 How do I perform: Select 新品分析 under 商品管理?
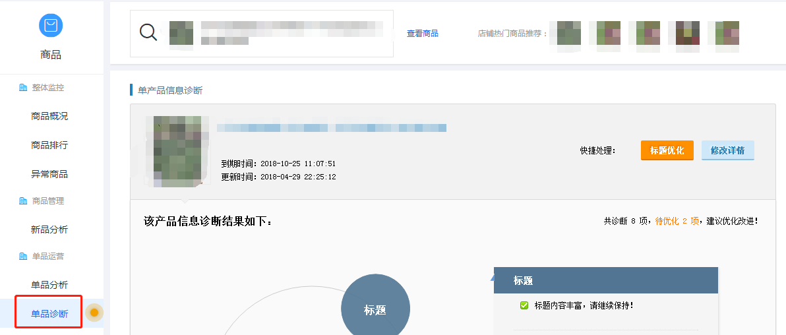coord(49,229)
